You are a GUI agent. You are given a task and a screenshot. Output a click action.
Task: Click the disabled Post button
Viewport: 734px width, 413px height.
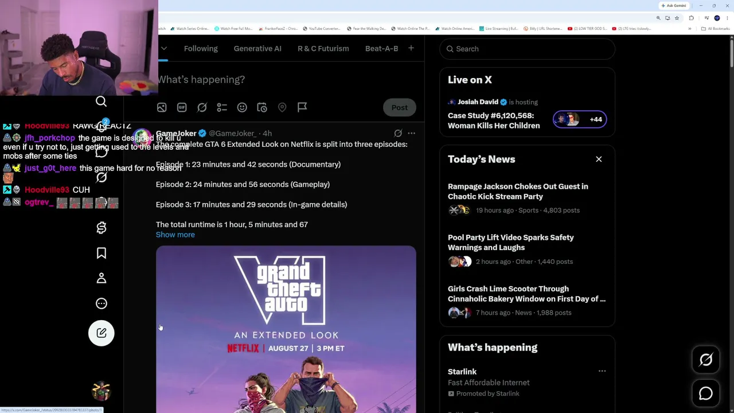(x=400, y=107)
